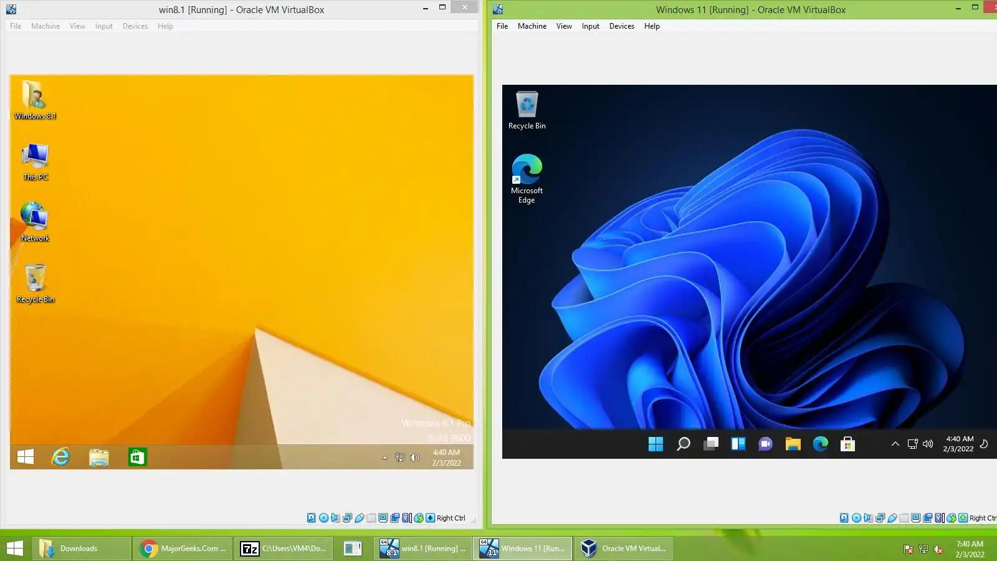
Task: Click optical disc indicator in win8.1 status bar
Action: tap(323, 518)
